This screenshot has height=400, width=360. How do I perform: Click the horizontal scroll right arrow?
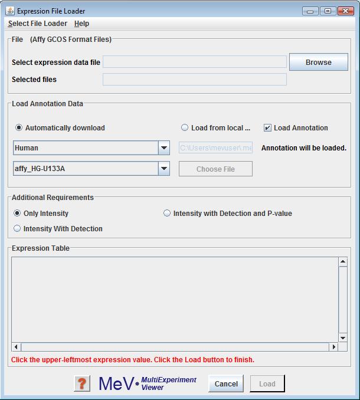click(334, 347)
